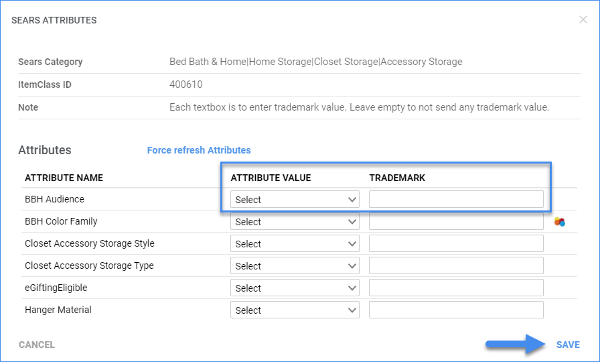Viewport: 600px width, 362px height.
Task: Click Closet Accessory Storage Style trademark field
Action: tap(456, 244)
